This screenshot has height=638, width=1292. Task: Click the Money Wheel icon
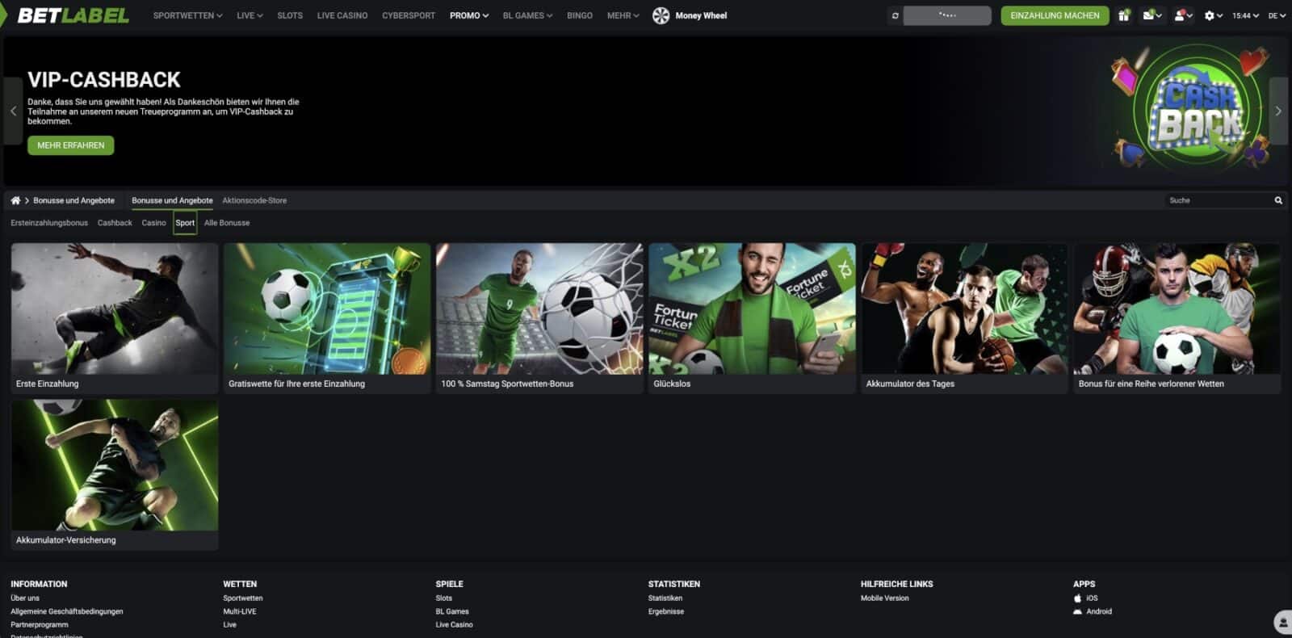pyautogui.click(x=661, y=15)
